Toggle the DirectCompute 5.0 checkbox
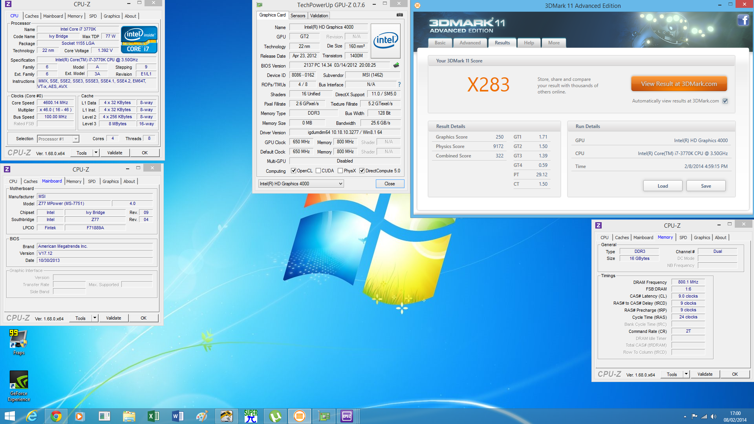The height and width of the screenshot is (424, 754). click(362, 171)
